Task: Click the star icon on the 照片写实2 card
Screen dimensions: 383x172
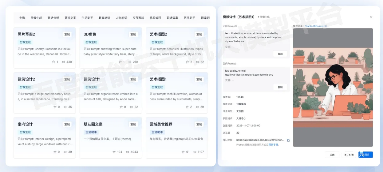Action: coord(53,62)
